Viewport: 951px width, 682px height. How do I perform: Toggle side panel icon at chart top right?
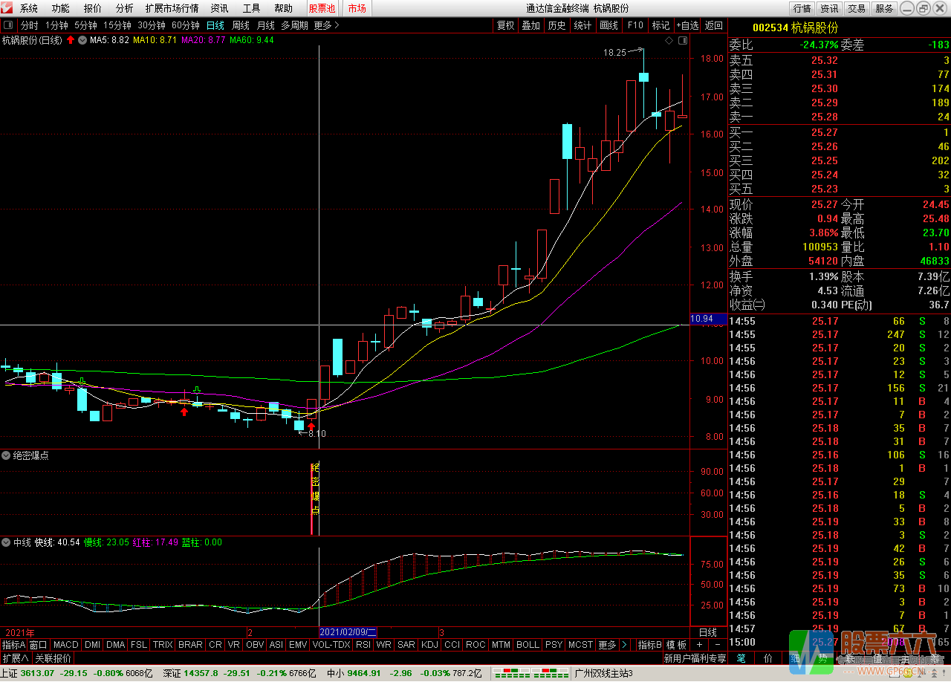[x=681, y=40]
